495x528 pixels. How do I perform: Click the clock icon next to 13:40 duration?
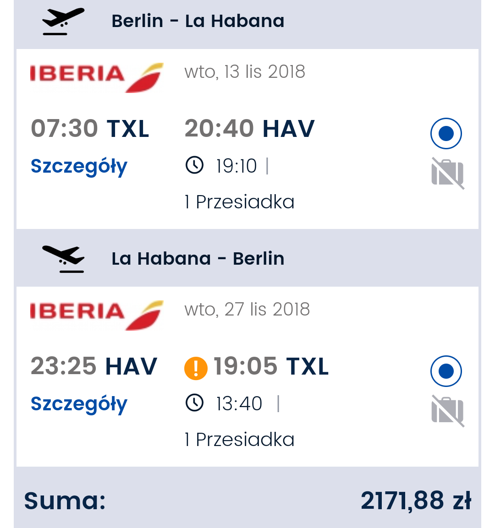click(194, 403)
